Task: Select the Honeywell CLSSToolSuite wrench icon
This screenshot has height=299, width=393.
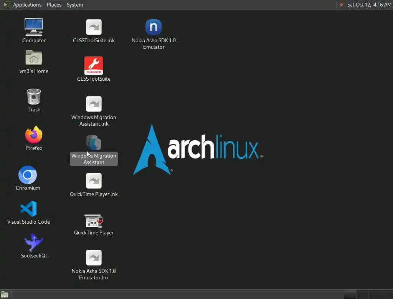Action: coord(94,65)
